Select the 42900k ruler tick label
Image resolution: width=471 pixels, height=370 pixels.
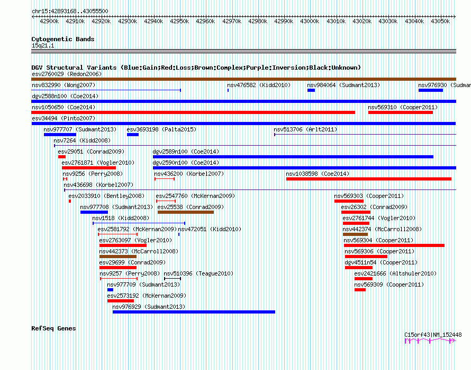(x=49, y=21)
